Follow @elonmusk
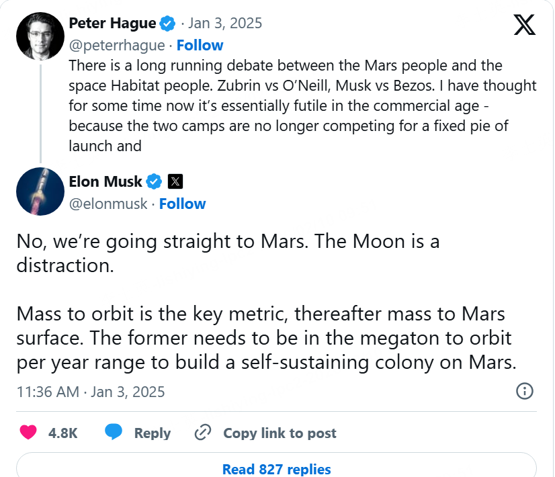555x477 pixels. (182, 204)
